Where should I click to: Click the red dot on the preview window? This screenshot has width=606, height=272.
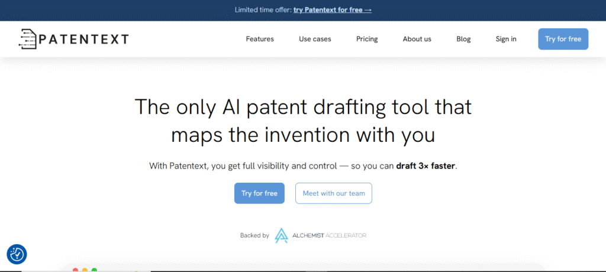[x=75, y=270]
